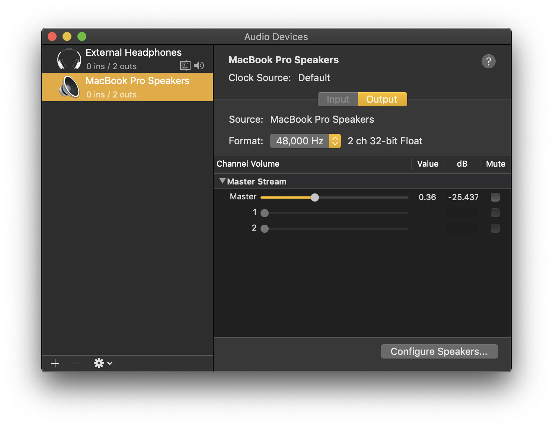Click the channel 1 volume slider knob
This screenshot has width=553, height=427.
[265, 213]
